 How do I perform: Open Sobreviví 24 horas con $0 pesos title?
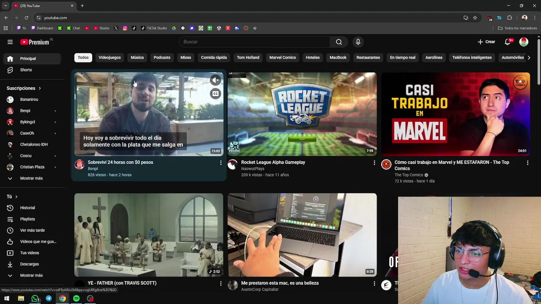pyautogui.click(x=120, y=162)
